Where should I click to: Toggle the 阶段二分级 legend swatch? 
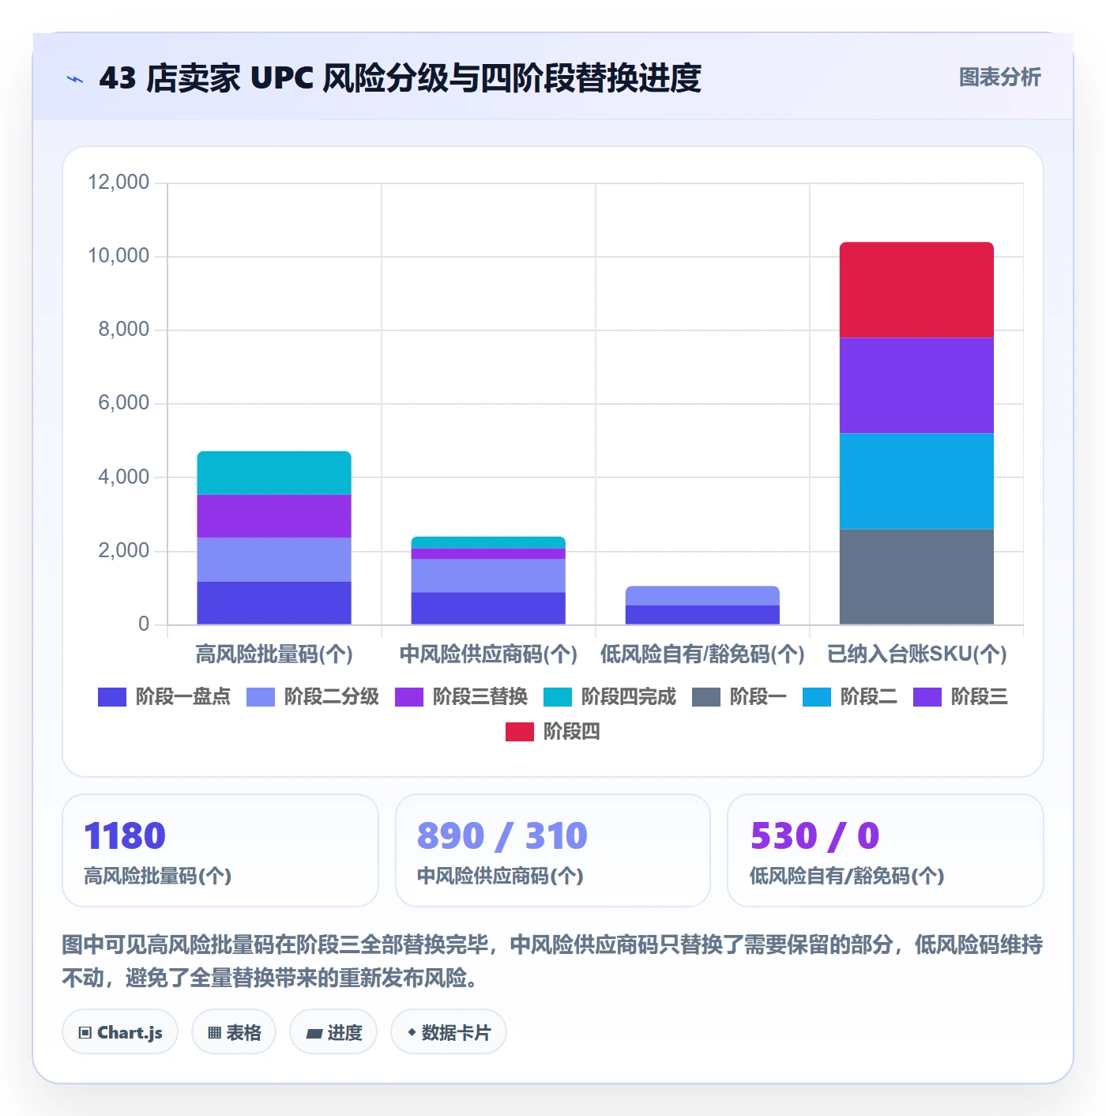coord(261,696)
